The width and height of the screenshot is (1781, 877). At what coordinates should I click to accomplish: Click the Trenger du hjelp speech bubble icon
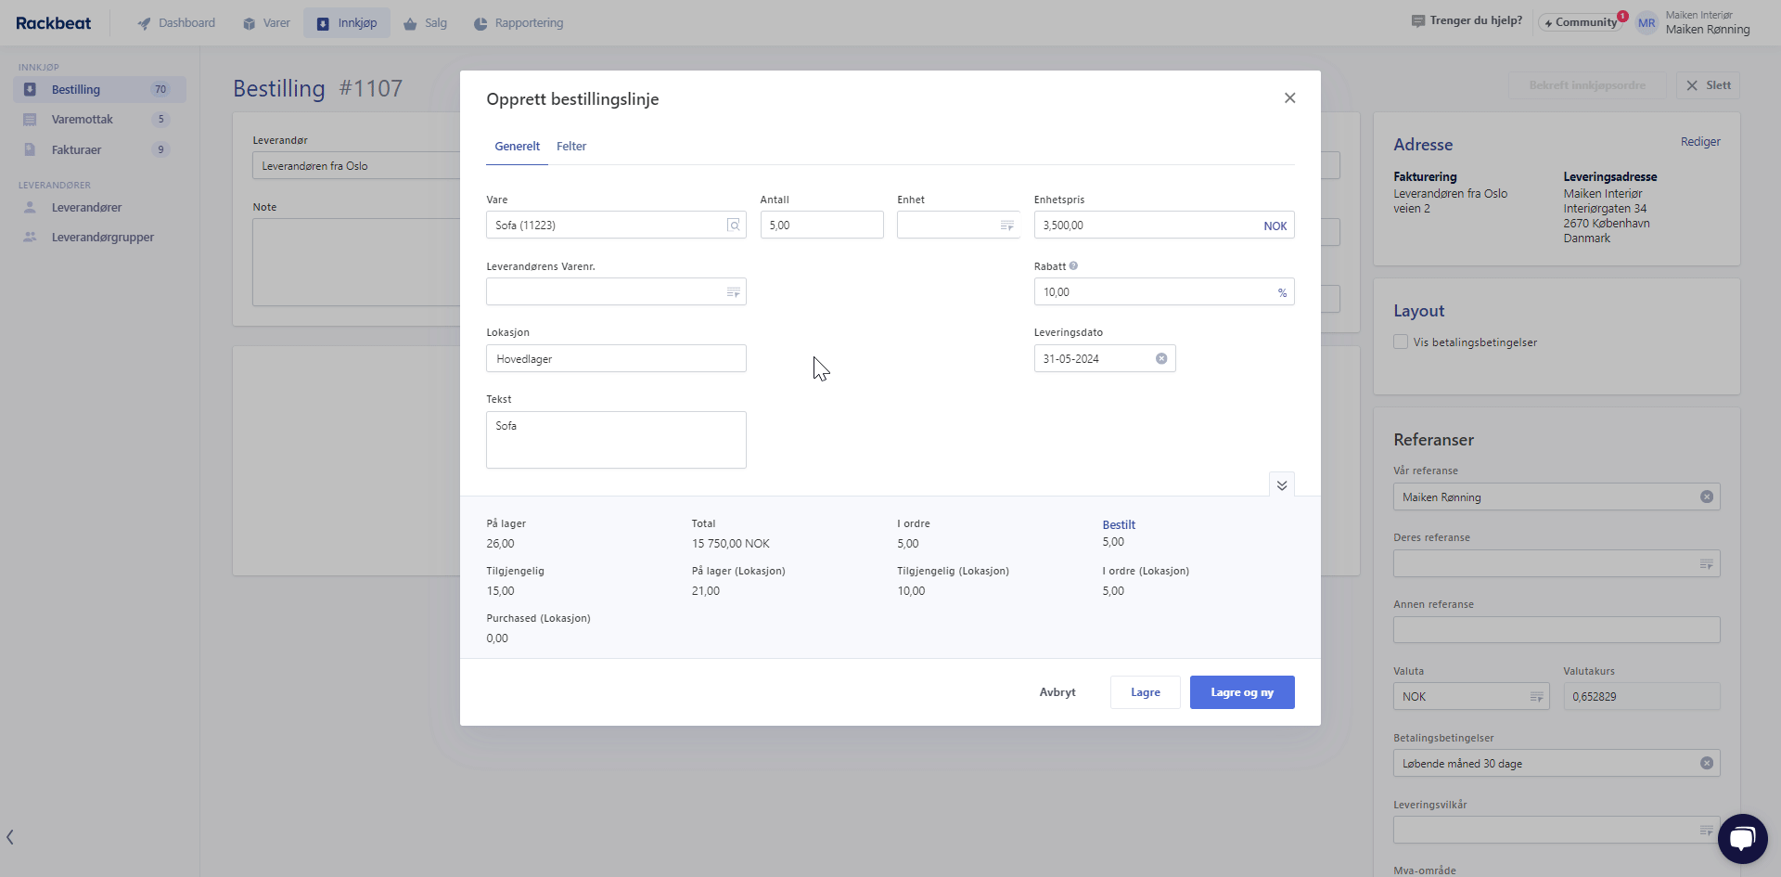coord(1416,20)
